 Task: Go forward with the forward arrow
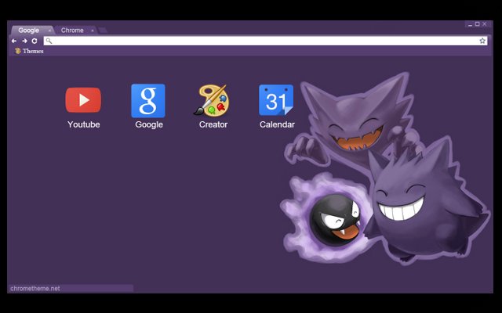[x=24, y=41]
